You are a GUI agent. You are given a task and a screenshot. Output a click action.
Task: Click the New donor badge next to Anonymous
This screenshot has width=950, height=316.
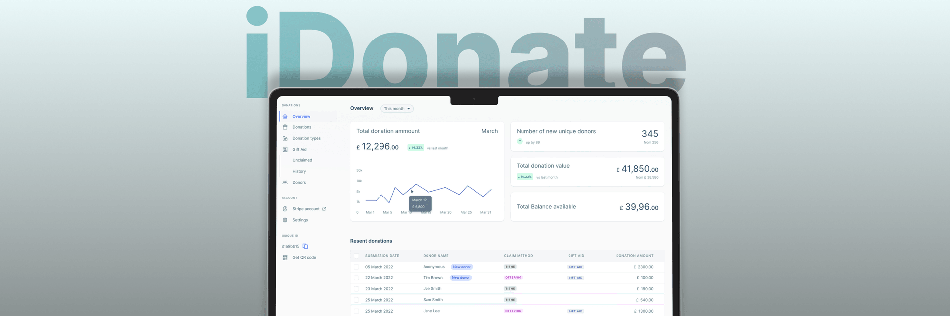coord(462,267)
